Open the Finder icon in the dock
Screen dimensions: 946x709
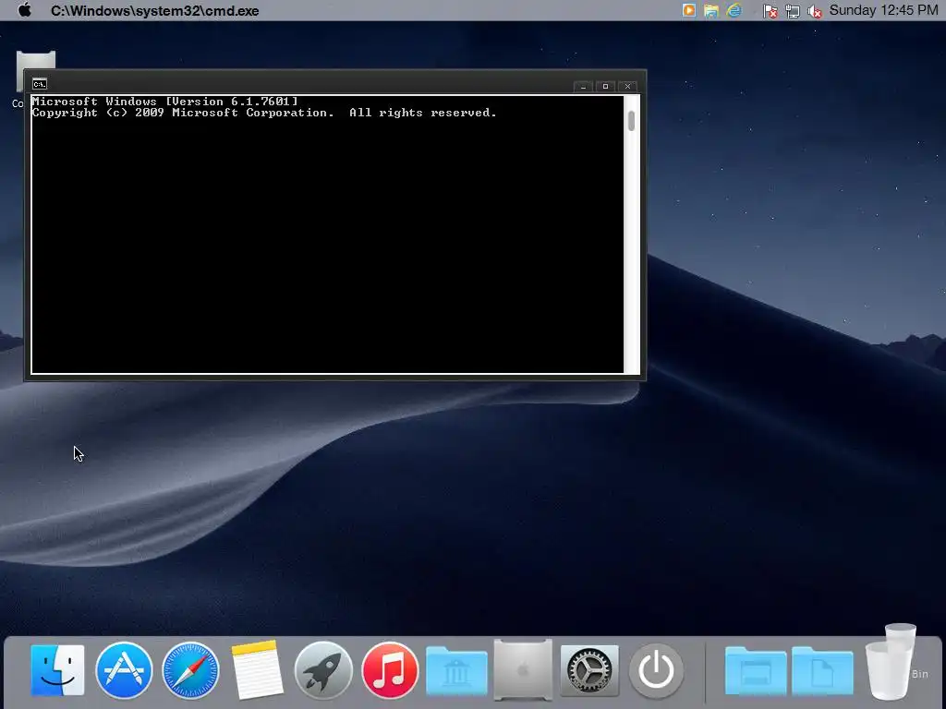click(57, 670)
